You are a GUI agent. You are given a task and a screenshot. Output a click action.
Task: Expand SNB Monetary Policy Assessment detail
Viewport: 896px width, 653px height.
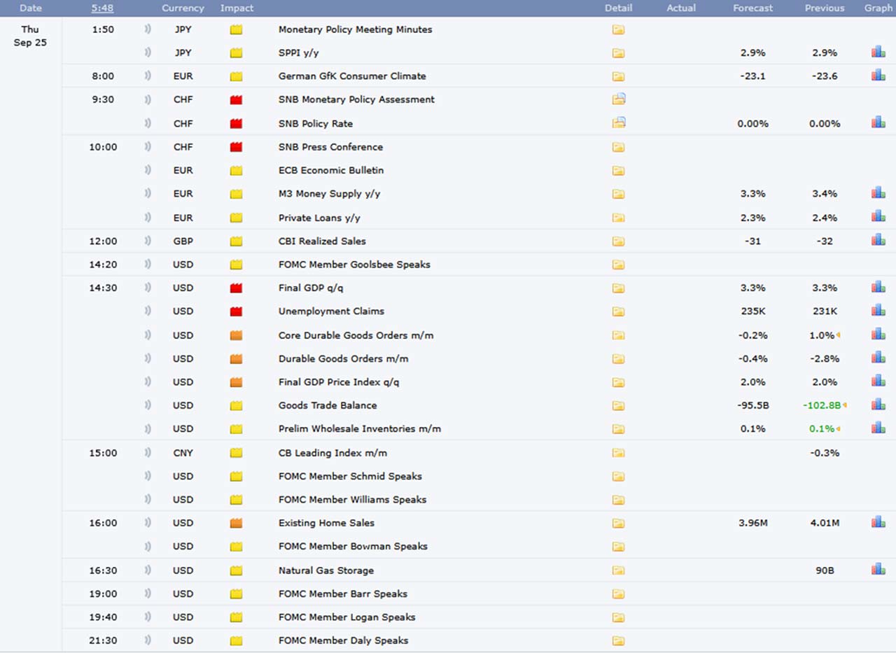pos(618,99)
